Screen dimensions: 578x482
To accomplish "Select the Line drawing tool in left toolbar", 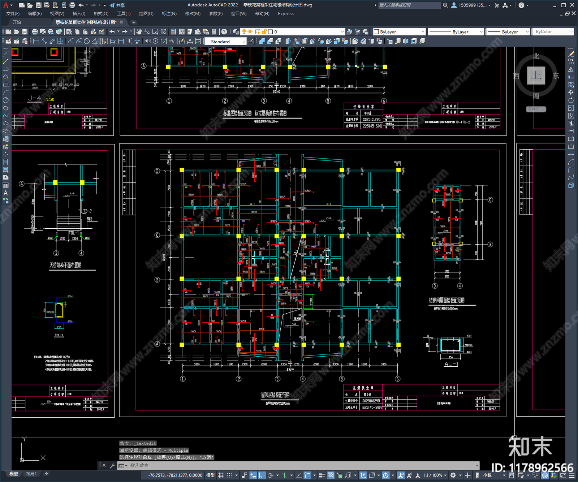I will pos(5,54).
